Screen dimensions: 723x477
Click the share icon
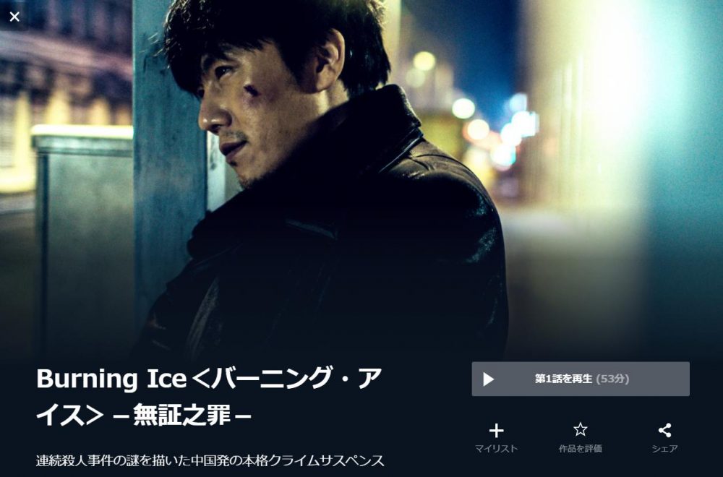[x=664, y=431]
